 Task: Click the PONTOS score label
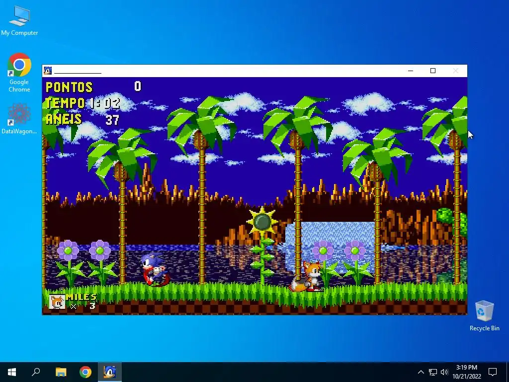click(69, 87)
